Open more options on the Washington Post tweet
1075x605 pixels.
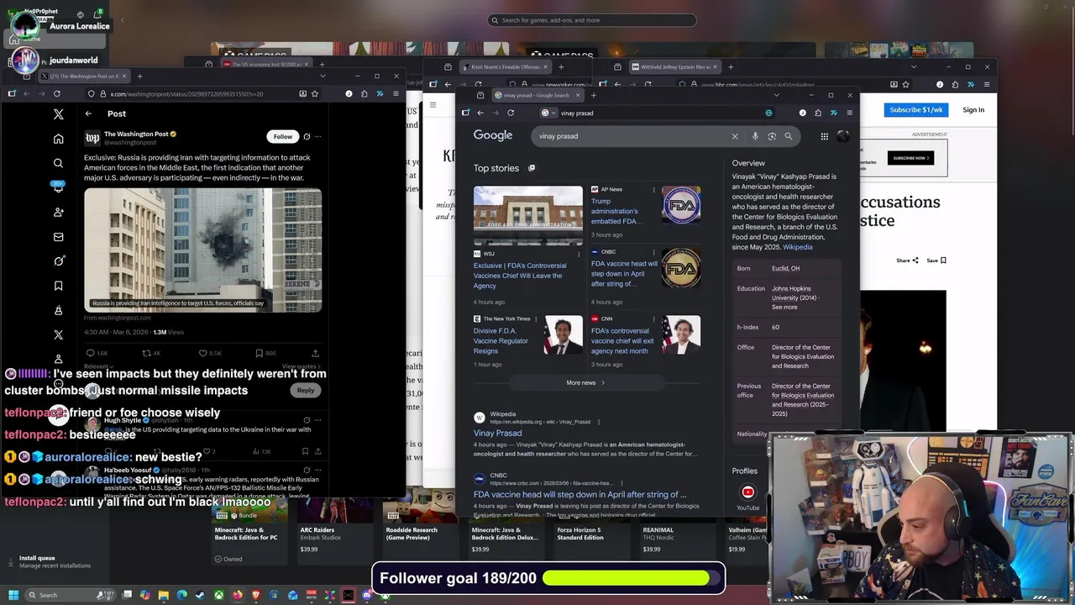coord(317,136)
